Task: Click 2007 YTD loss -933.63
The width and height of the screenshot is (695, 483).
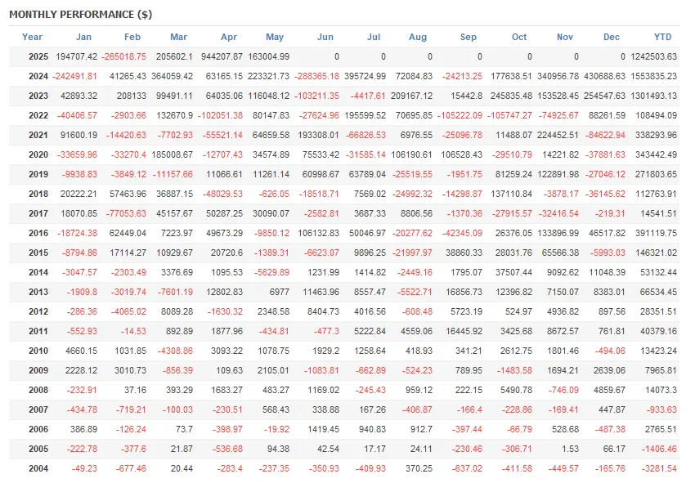Action: [661, 409]
